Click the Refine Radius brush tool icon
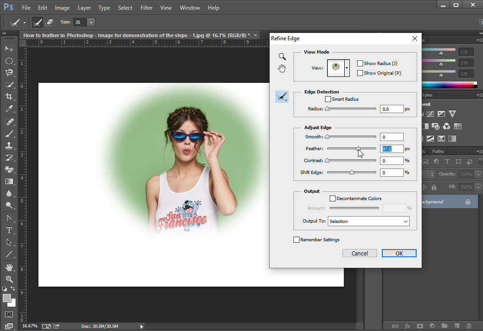The image size is (483, 331). click(x=282, y=96)
